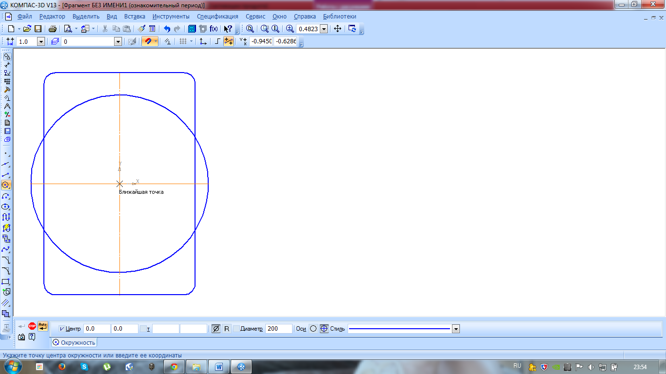
Task: Undo the last action
Action: [167, 29]
